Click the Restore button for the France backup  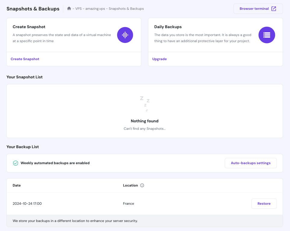(264, 203)
